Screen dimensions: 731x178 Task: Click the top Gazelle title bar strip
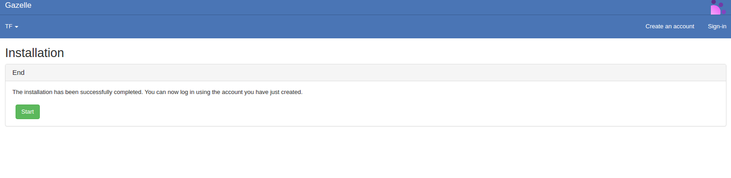[366, 7]
